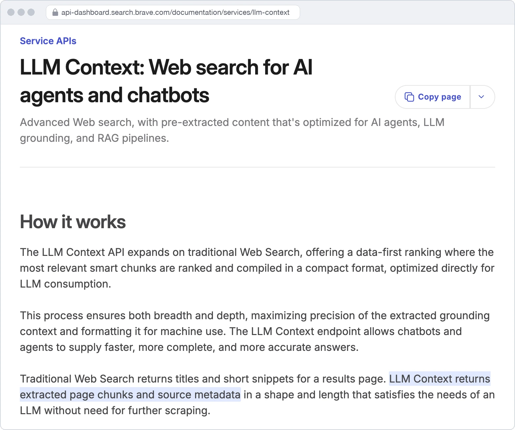Click the paragraph starting "This process ensures"
This screenshot has width=515, height=430.
[x=255, y=331]
